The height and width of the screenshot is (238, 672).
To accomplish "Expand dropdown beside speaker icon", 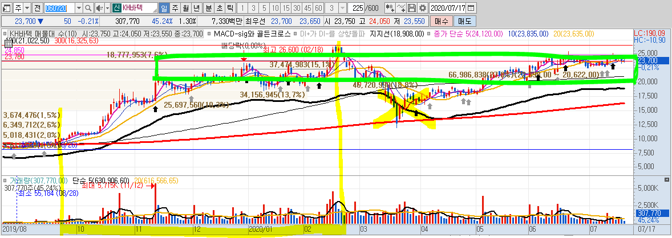I will (107, 8).
